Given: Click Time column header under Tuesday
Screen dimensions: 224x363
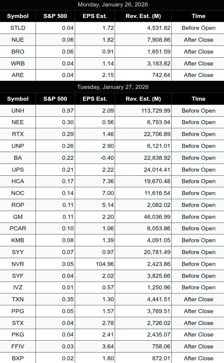Looking at the screenshot, I should coord(198,99).
